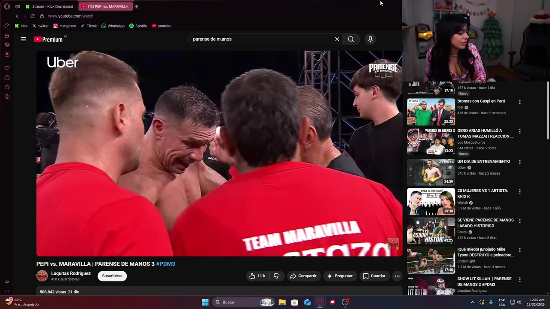Open UN DIA DE ENTRENAMIENTO thumbnail
550x309 pixels.
431,172
